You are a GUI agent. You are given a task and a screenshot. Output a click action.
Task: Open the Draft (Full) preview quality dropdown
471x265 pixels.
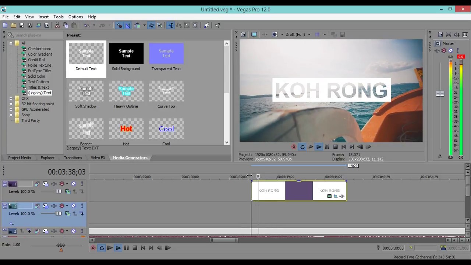point(309,35)
